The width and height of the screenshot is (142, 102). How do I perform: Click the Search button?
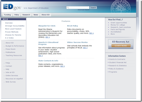[93, 8]
